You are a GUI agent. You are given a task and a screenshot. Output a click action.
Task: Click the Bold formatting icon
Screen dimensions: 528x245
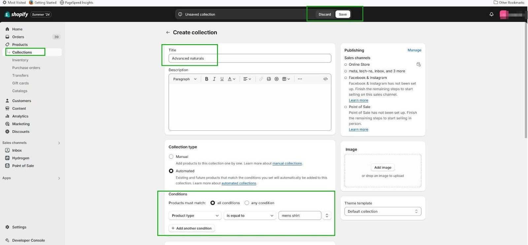click(207, 79)
